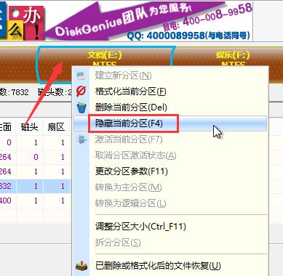The height and width of the screenshot is (276, 283).
Task: Click the 磁头 column header
Action: [x=30, y=127]
